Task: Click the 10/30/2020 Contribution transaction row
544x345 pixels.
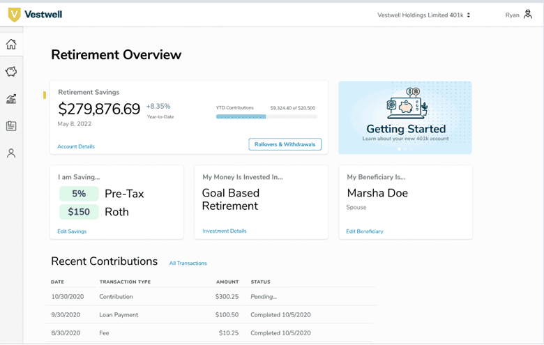Action: [x=213, y=296]
